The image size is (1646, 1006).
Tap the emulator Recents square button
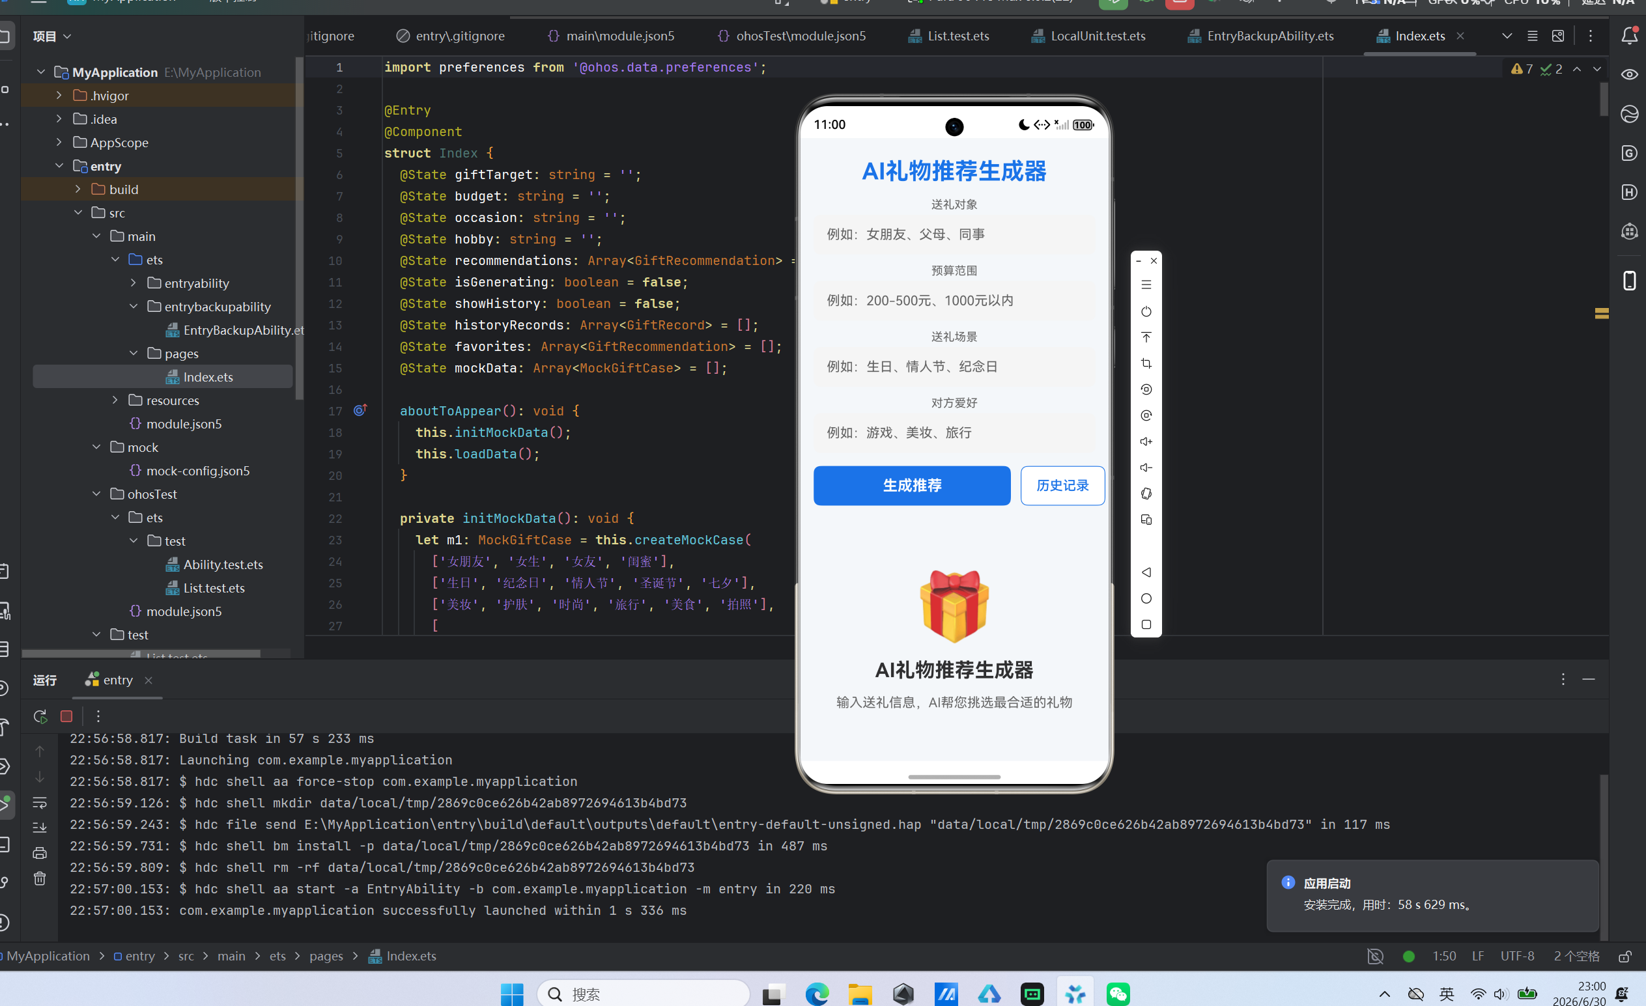(x=1146, y=624)
